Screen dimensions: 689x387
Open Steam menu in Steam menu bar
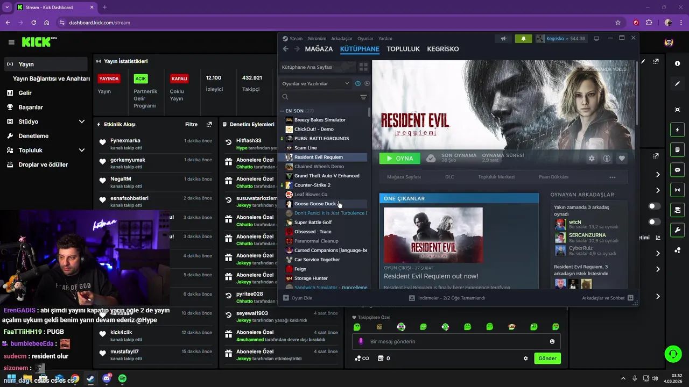pos(292,39)
